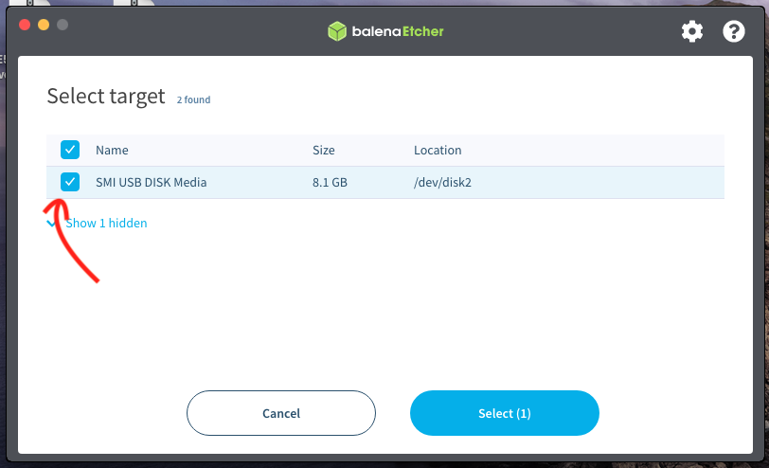Click the Name column header
Viewport: 769px width, 468px height.
coord(112,150)
